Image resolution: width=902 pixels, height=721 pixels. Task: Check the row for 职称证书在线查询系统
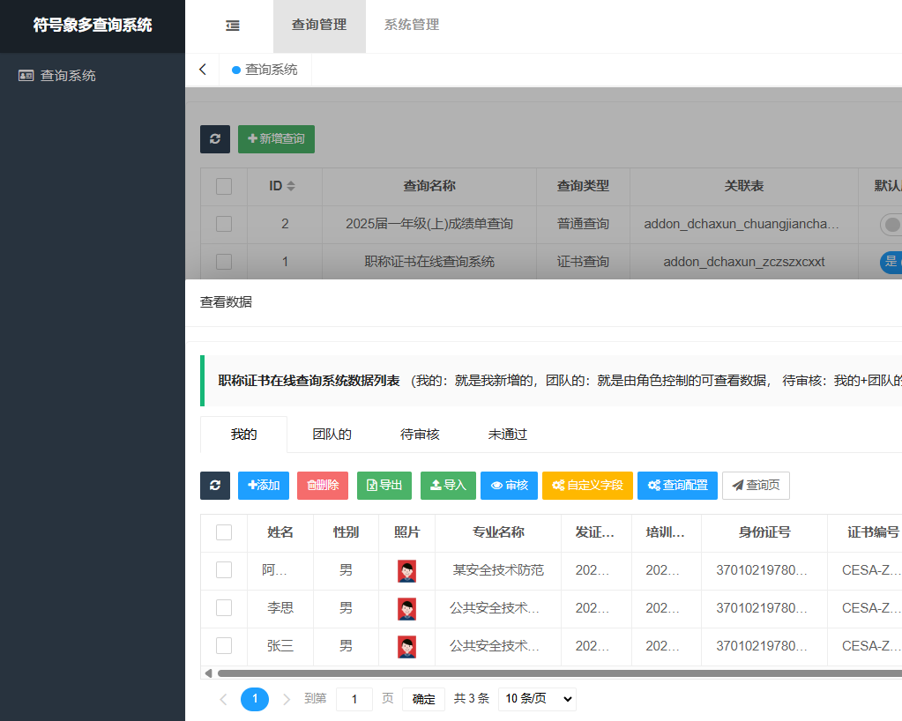click(224, 262)
